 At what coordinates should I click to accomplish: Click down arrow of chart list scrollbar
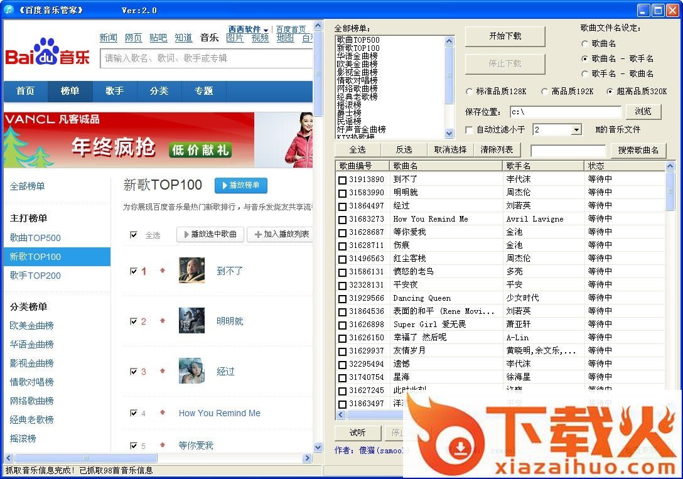point(449,133)
